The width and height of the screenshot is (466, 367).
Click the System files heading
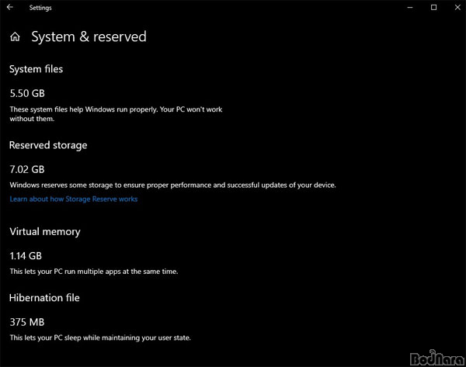point(36,69)
